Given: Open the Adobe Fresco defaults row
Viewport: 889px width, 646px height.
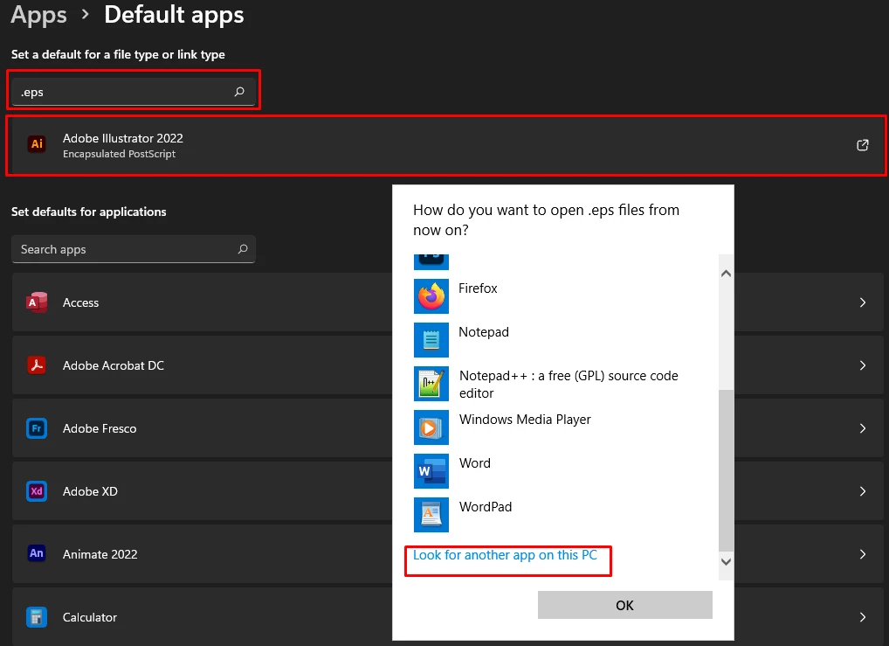Looking at the screenshot, I should click(x=448, y=428).
